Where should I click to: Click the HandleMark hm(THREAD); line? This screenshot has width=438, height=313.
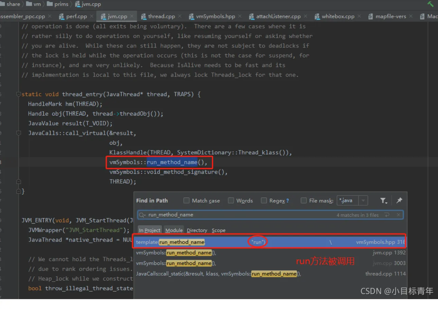65,104
